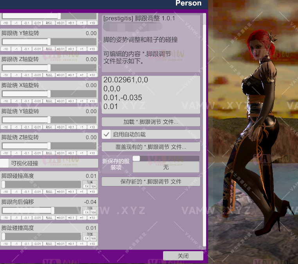Set 脚跟碰撞高度 range to 10X

[93, 186]
